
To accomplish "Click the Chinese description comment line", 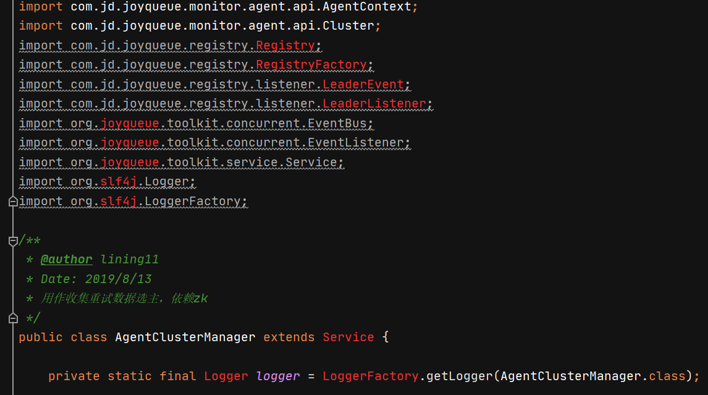I will [x=124, y=299].
